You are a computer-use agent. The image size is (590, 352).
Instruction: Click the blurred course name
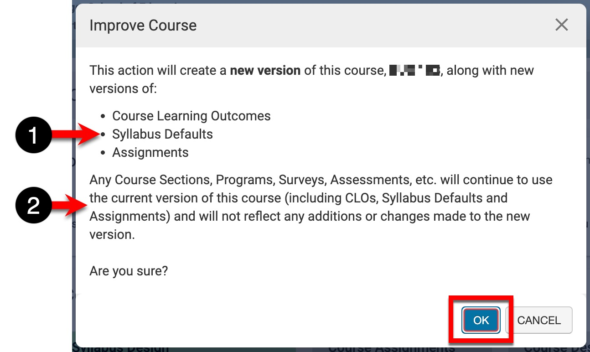[x=414, y=70]
